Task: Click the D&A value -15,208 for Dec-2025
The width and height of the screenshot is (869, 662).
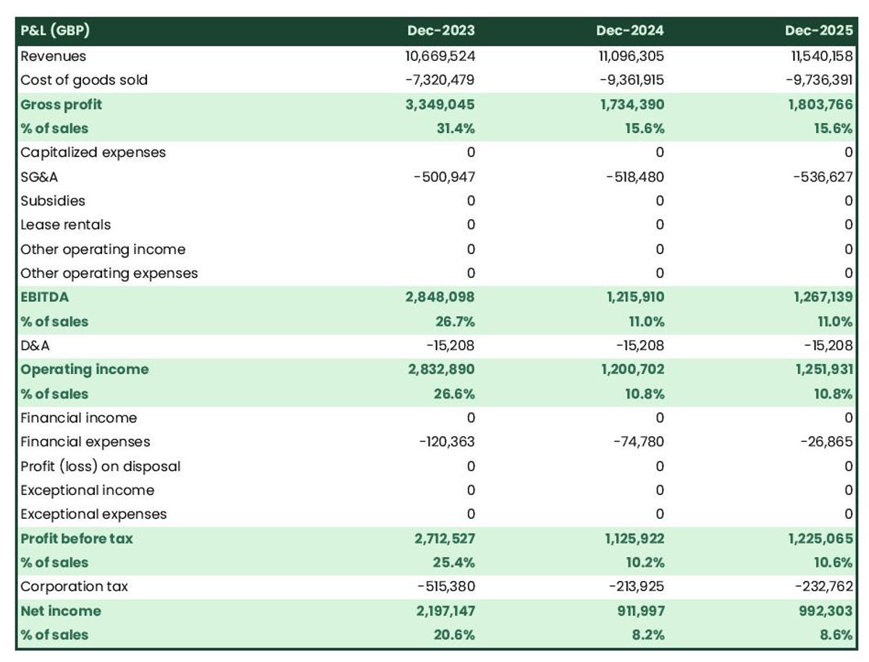Action: [826, 345]
